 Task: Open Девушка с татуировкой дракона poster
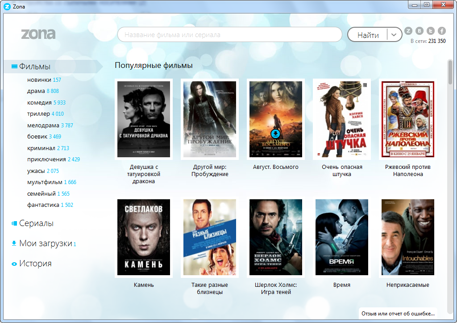coord(144,119)
